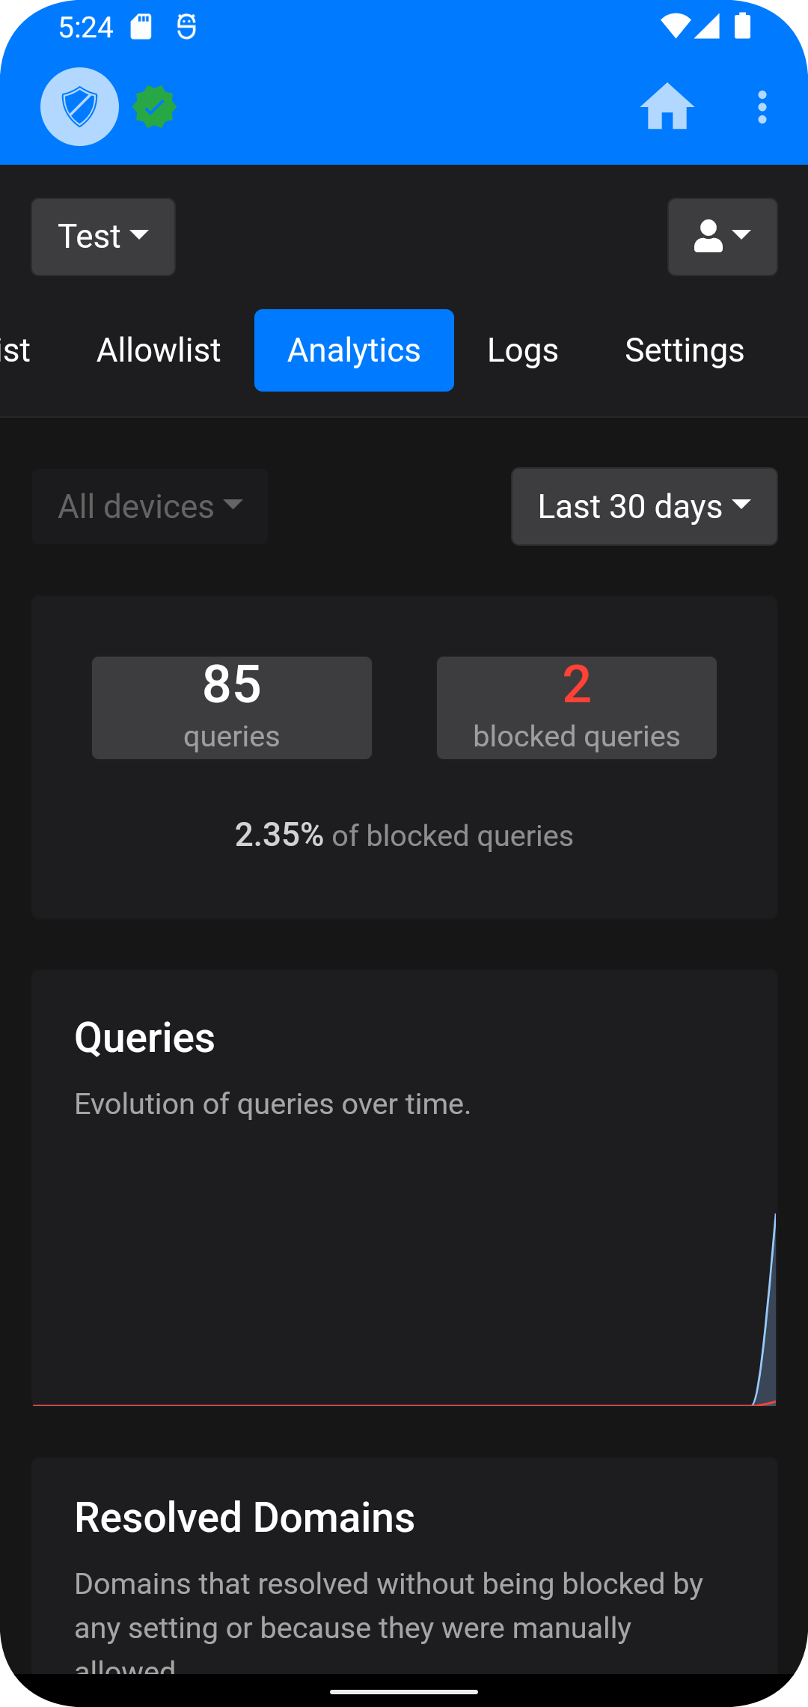Tap the Wi-Fi signal status icon
808x1707 pixels.
tap(675, 27)
